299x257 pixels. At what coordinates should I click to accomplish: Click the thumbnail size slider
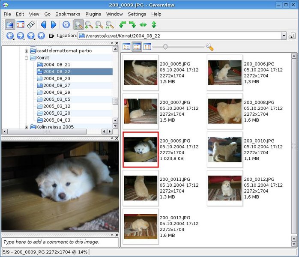point(165,47)
